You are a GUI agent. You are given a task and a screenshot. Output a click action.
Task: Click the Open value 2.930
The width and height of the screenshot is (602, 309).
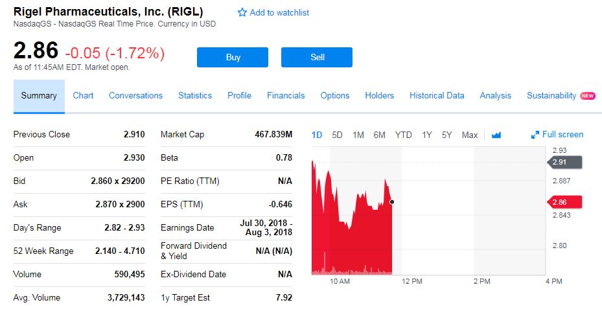pos(134,158)
